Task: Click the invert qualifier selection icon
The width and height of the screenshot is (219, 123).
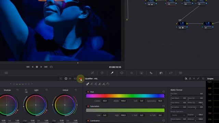Action: (x=108, y=84)
